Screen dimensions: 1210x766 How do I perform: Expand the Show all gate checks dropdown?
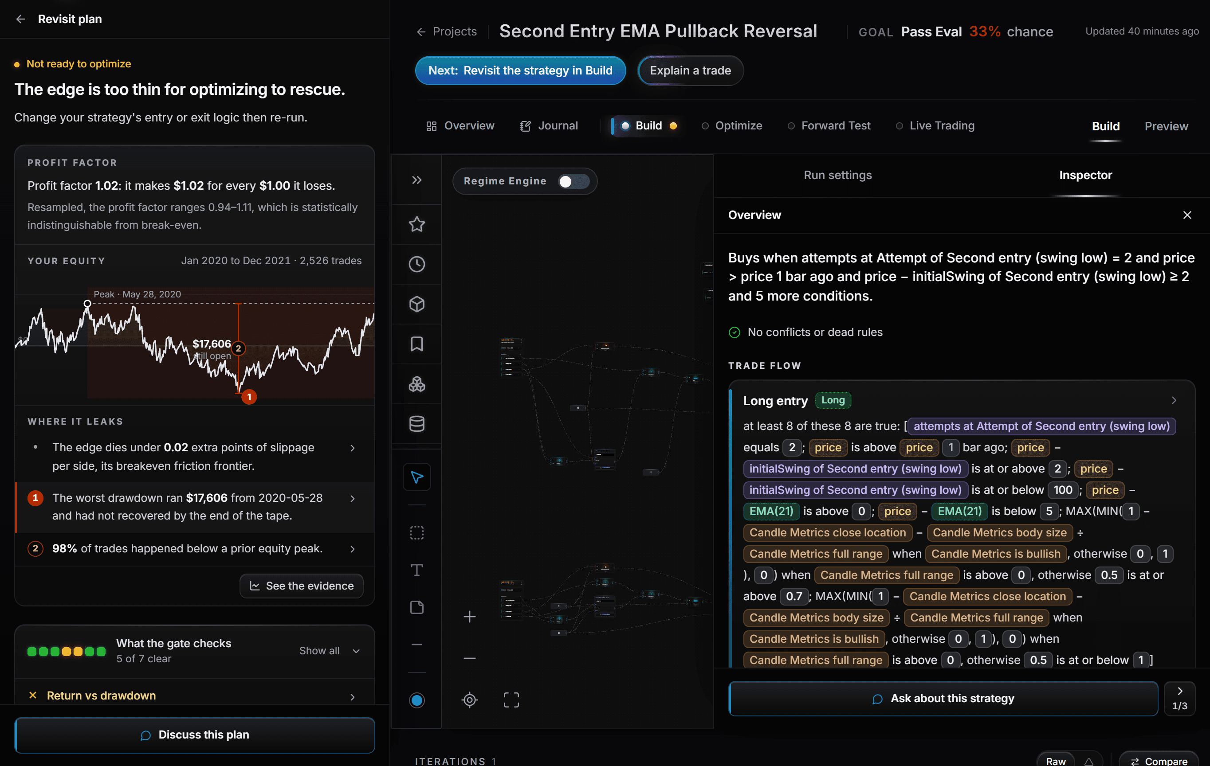(x=330, y=651)
